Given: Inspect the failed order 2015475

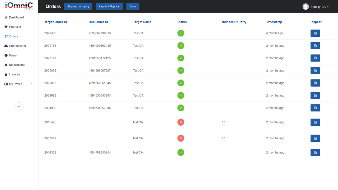Looking at the screenshot, I should pos(315,122).
